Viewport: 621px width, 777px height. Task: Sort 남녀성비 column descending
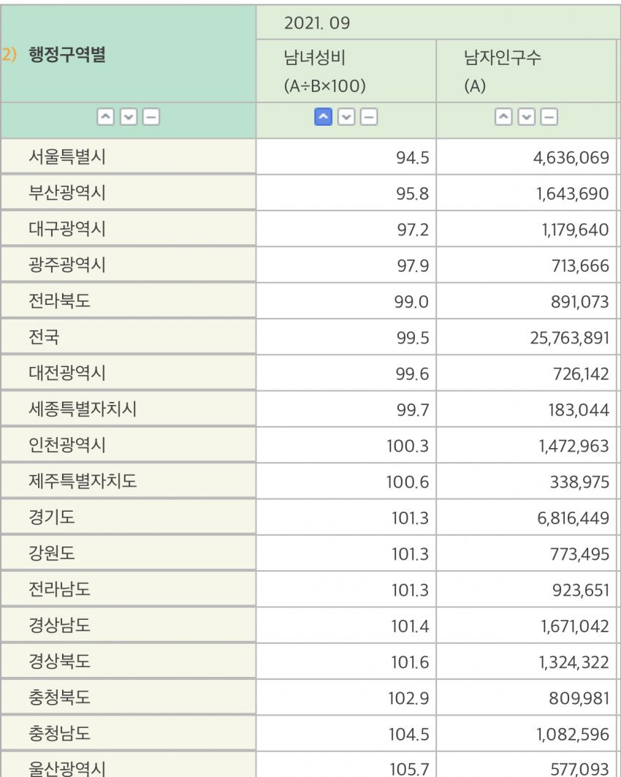click(x=346, y=118)
